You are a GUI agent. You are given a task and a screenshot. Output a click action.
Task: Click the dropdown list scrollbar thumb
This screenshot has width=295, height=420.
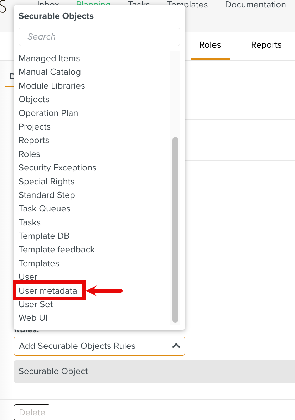(175, 230)
